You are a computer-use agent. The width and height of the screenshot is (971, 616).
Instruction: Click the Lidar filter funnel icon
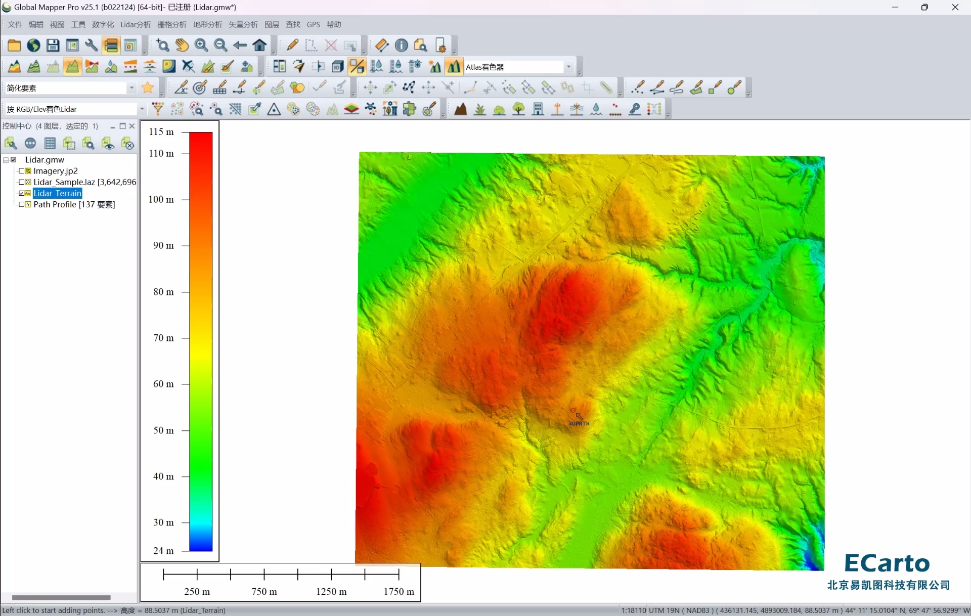pyautogui.click(x=158, y=109)
